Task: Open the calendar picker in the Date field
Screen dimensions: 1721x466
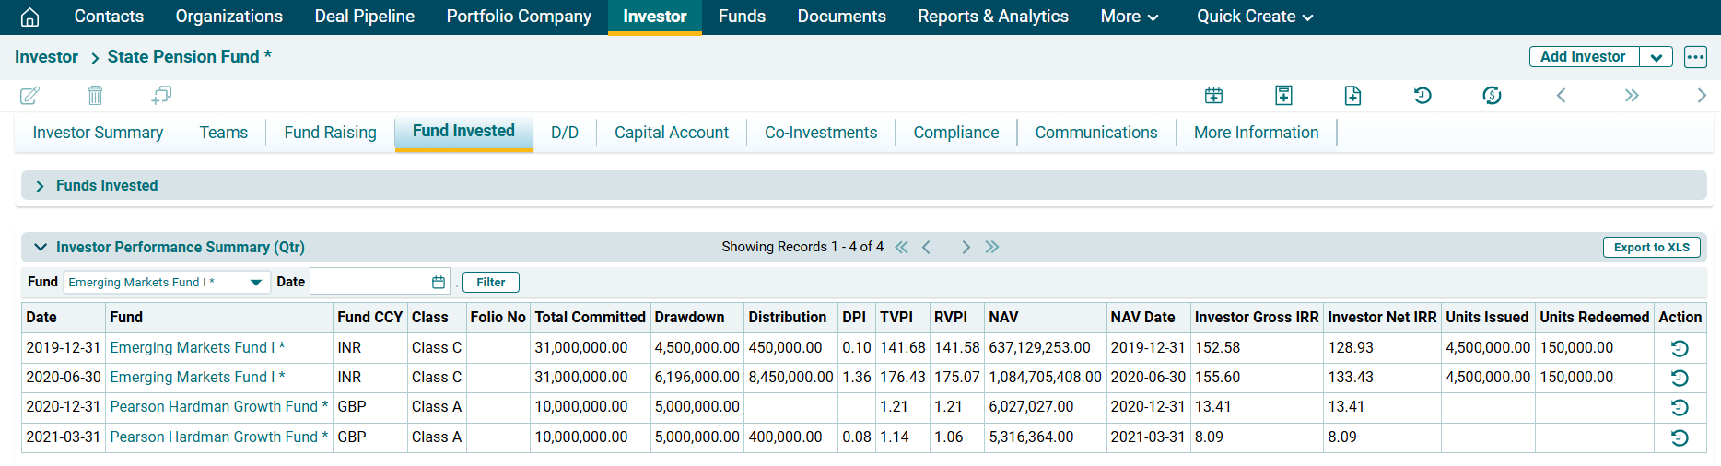Action: click(439, 283)
